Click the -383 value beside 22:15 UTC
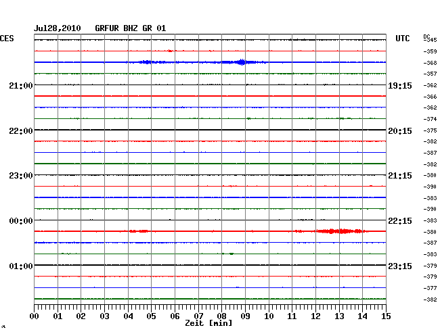 click(x=430, y=221)
